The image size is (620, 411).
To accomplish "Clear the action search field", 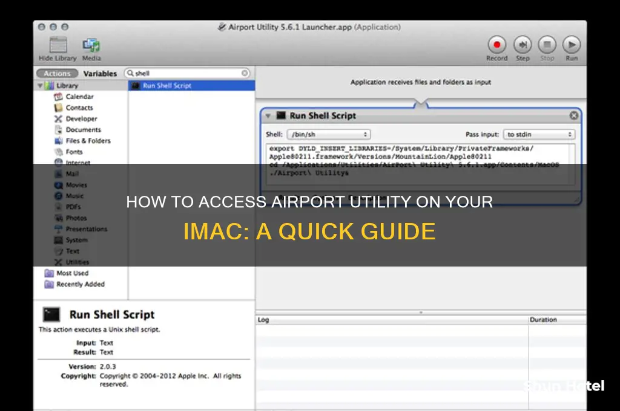I will (x=245, y=73).
